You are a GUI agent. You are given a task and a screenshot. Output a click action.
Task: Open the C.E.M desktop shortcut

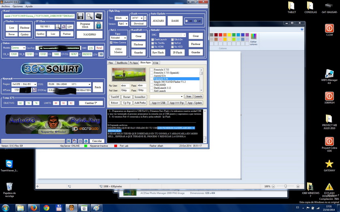tap(329, 30)
